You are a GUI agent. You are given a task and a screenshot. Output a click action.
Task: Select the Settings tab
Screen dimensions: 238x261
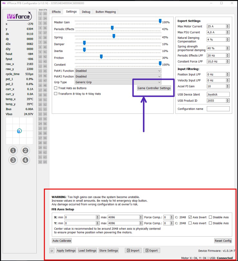coord(71,12)
